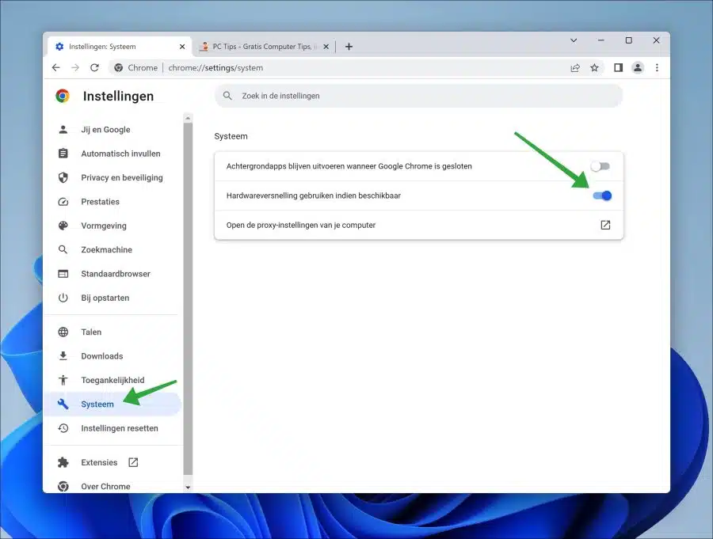Share this page via the share icon
The image size is (713, 539).
(575, 68)
